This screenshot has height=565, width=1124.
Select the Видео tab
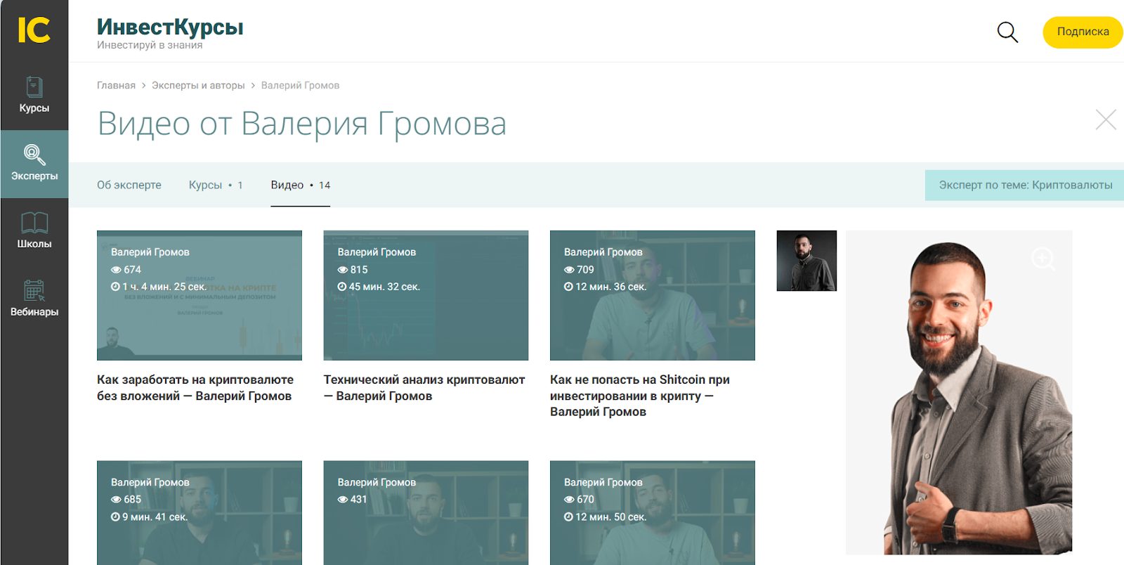point(300,185)
